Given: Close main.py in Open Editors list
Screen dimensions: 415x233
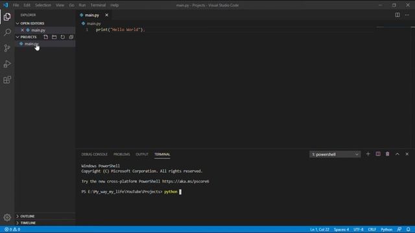Looking at the screenshot, I should click(x=22, y=30).
